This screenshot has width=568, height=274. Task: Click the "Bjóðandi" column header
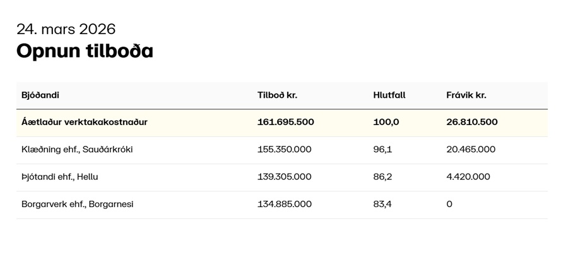[x=40, y=95]
